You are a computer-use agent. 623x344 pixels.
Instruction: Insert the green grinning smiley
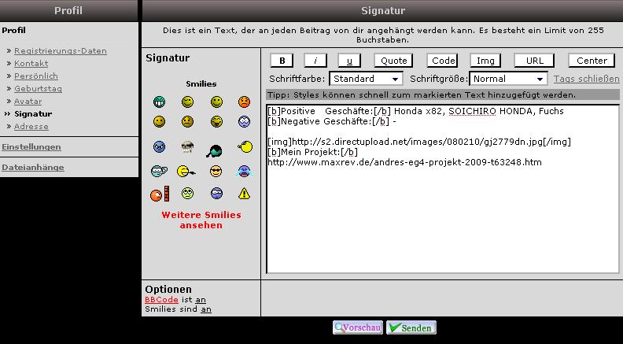click(160, 102)
